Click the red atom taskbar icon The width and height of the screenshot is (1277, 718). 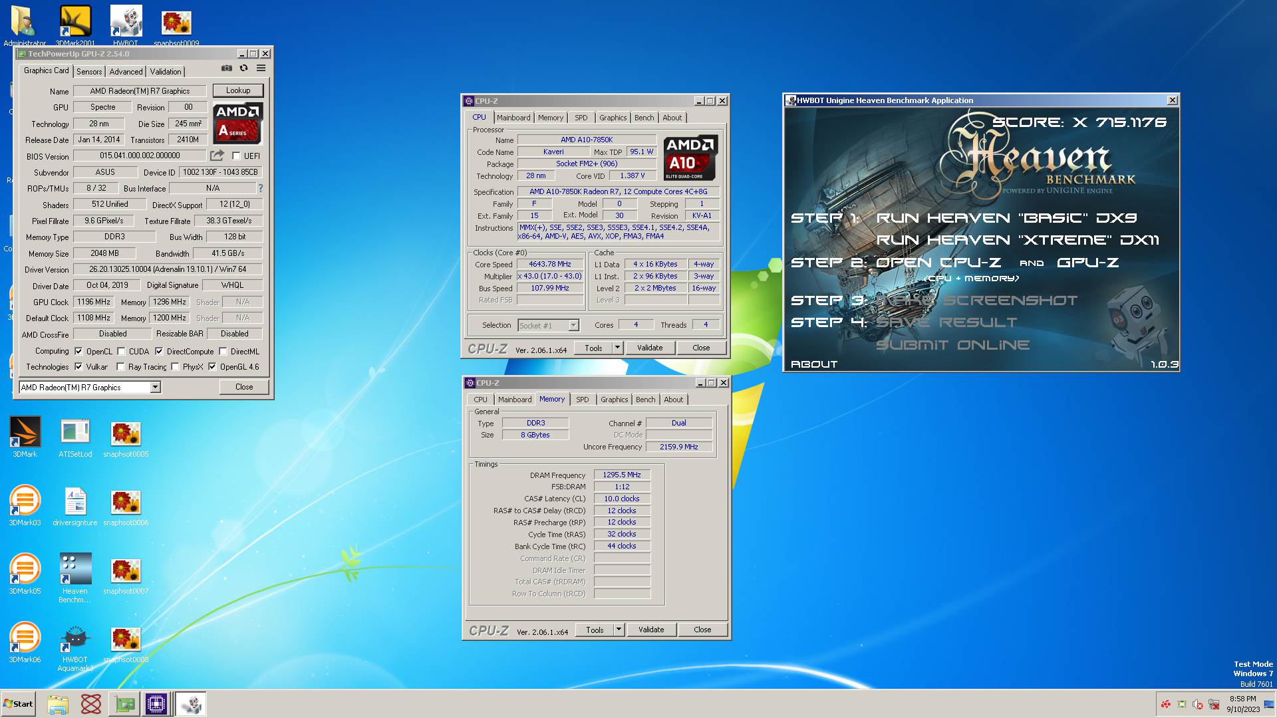[x=91, y=704]
